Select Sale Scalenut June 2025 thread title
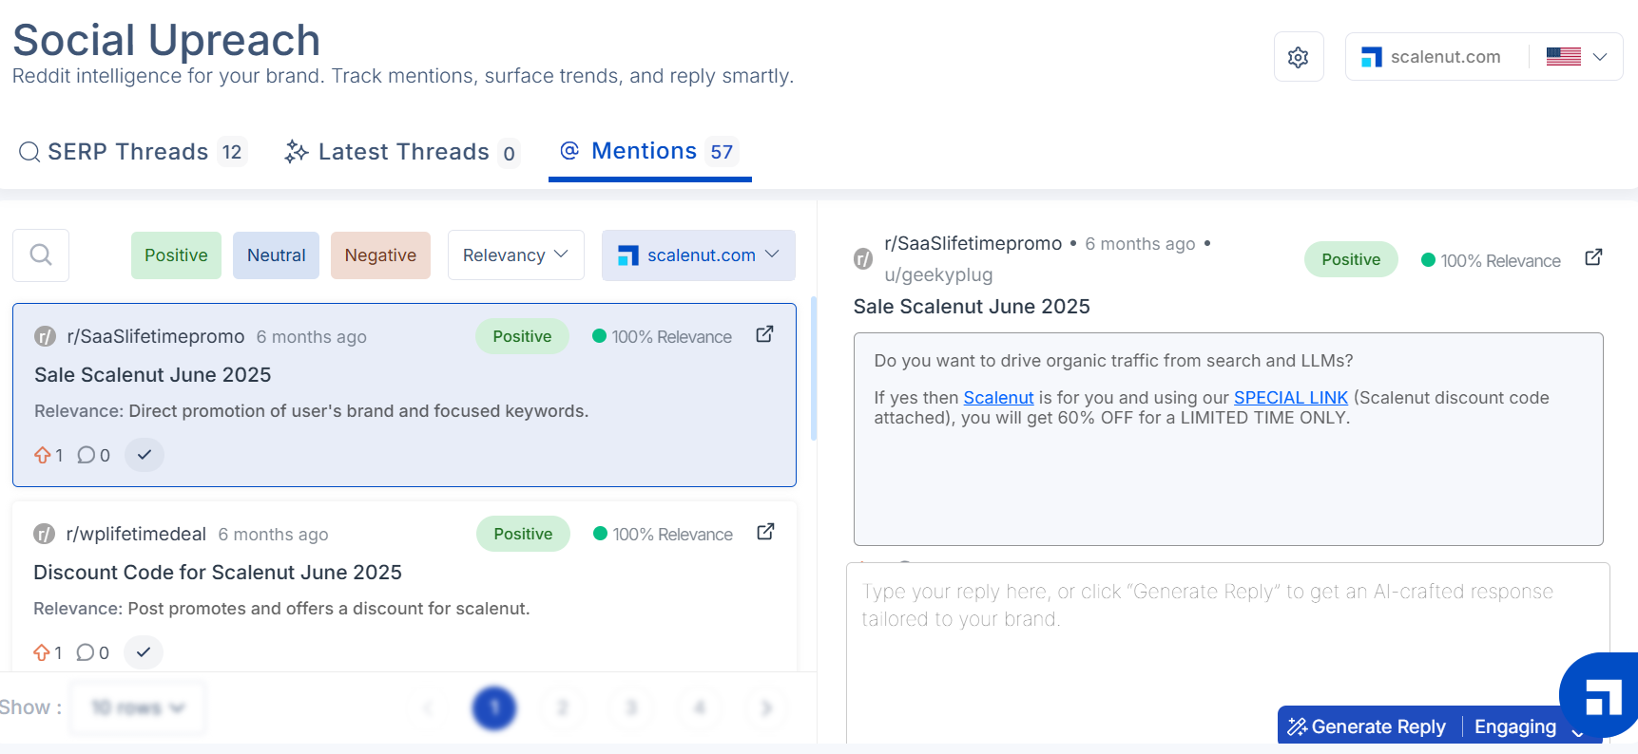This screenshot has width=1638, height=754. pyautogui.click(x=153, y=375)
